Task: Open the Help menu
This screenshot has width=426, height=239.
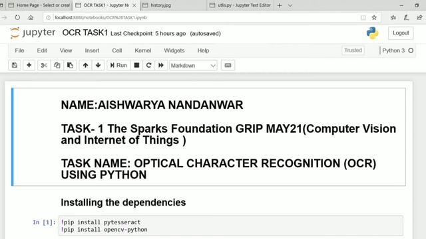Action: (203, 50)
